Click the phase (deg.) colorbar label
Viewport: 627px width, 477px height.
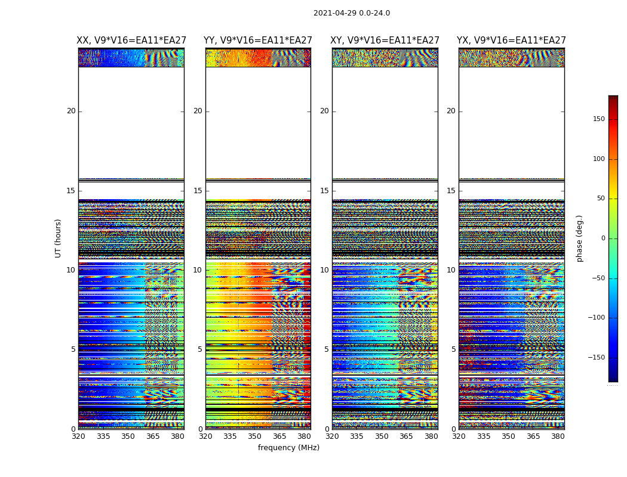tap(579, 238)
